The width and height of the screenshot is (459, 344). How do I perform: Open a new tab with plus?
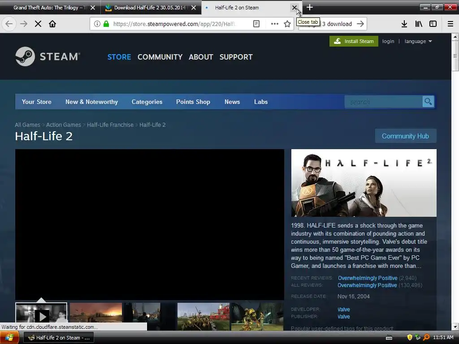point(310,7)
